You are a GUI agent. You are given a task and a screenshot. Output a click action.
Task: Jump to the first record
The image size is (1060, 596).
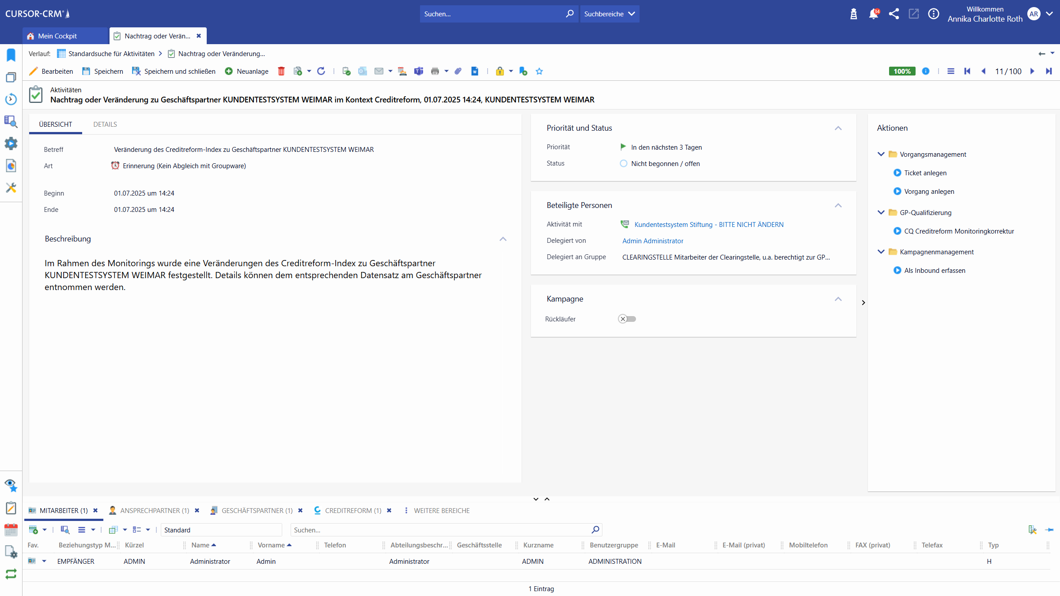pyautogui.click(x=967, y=71)
